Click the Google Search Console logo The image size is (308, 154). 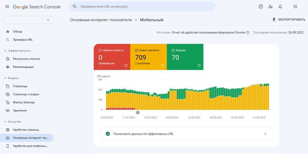(37, 7)
